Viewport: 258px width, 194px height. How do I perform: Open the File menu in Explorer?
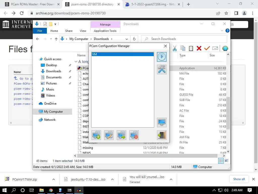pos(40,31)
